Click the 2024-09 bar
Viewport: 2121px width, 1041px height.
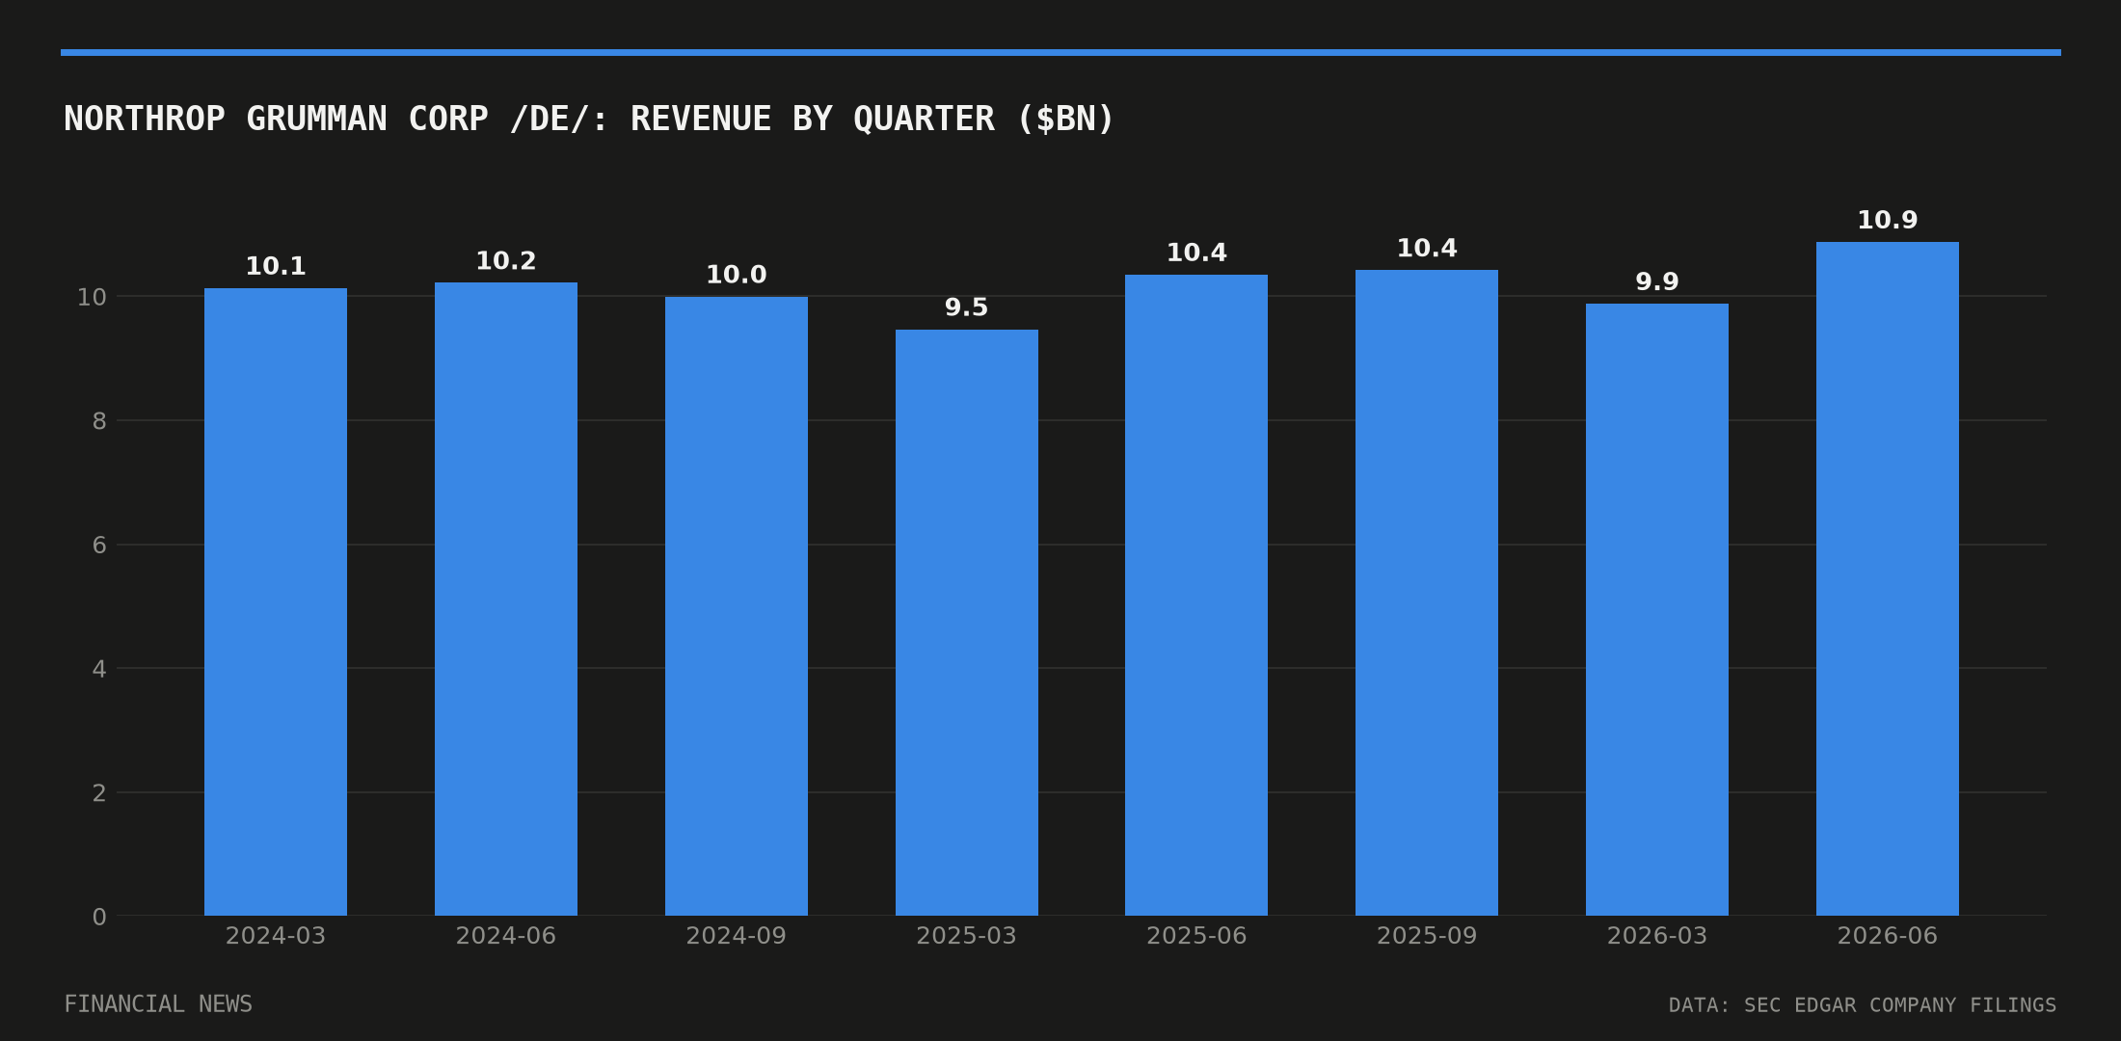[737, 606]
